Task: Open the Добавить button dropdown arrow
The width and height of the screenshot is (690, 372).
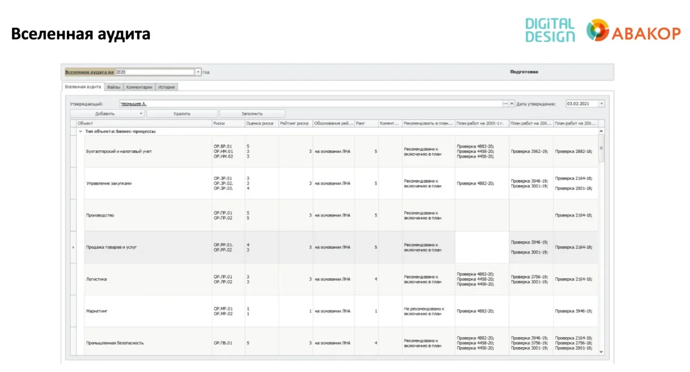Action: tap(141, 114)
